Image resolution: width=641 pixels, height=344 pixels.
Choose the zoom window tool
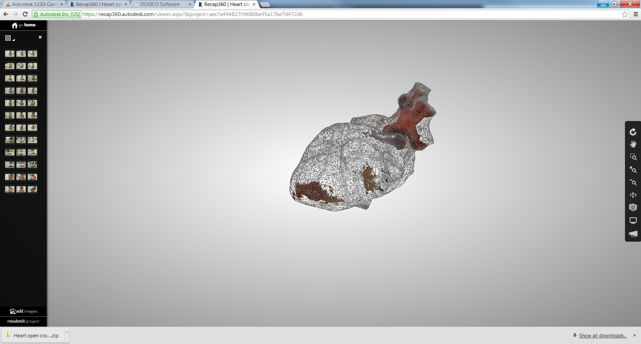pyautogui.click(x=633, y=157)
